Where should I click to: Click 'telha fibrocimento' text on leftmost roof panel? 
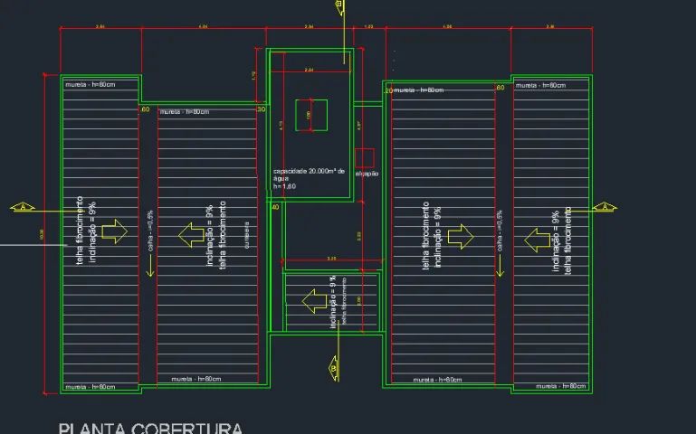[x=80, y=231]
